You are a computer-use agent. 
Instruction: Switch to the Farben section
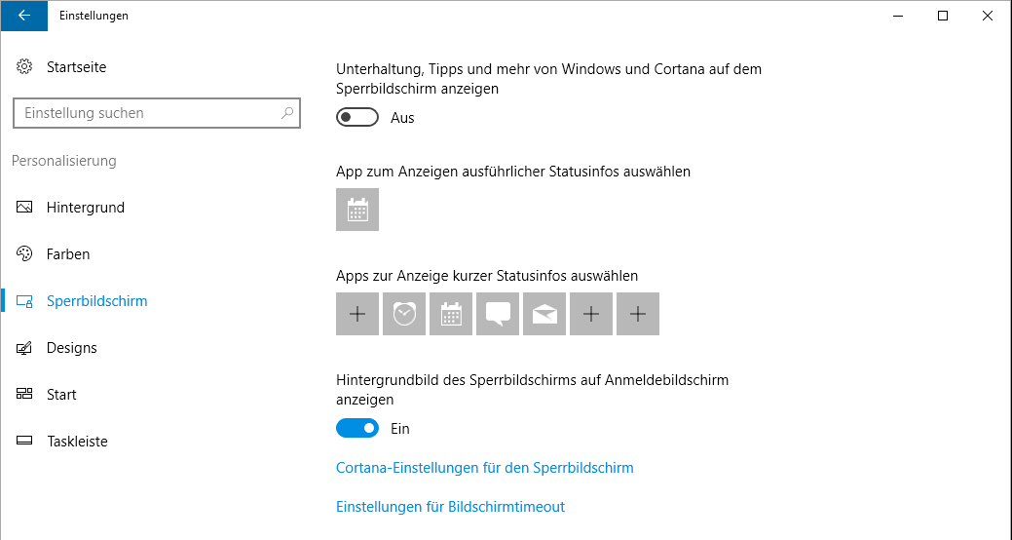tap(68, 254)
